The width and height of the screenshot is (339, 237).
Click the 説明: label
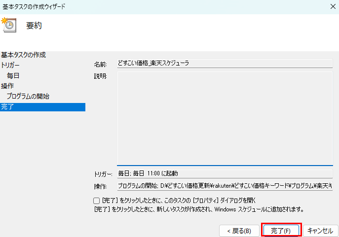(101, 76)
